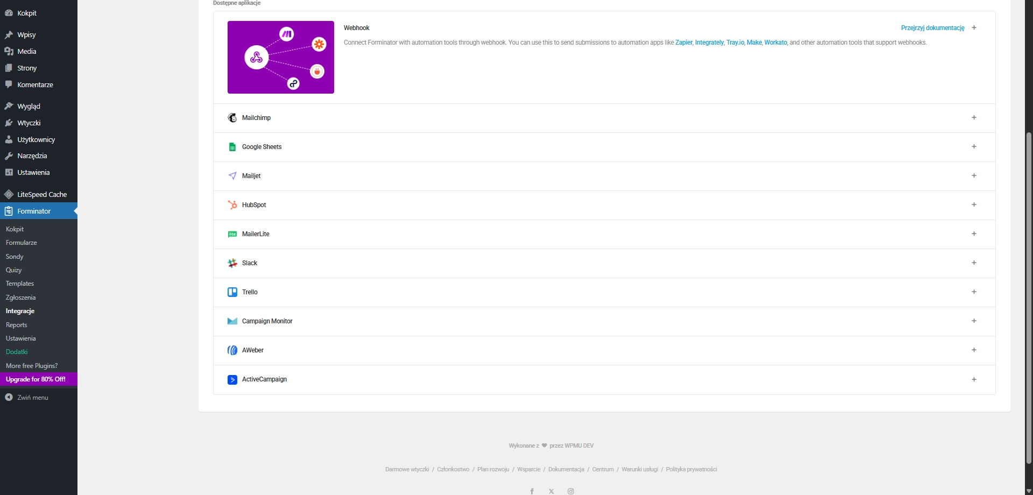Click Upgrade for 80% Off! banner

click(39, 379)
